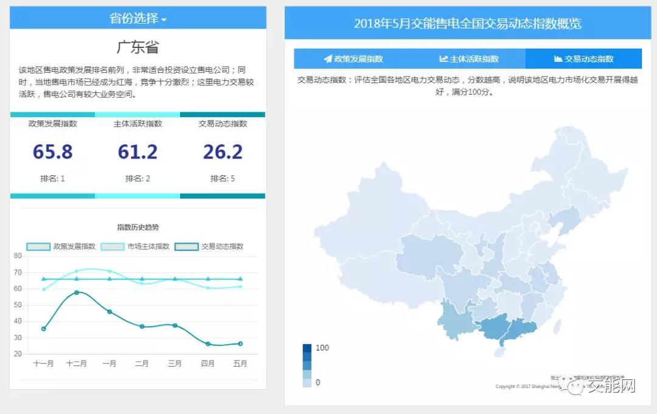Click the 65.8 policy index score
The height and width of the screenshot is (414, 657).
(x=53, y=152)
